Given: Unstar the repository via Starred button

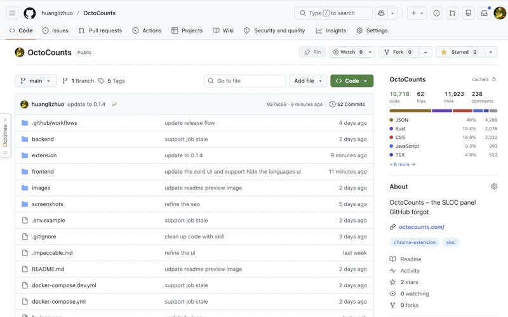Looking at the screenshot, I should click(x=460, y=52).
